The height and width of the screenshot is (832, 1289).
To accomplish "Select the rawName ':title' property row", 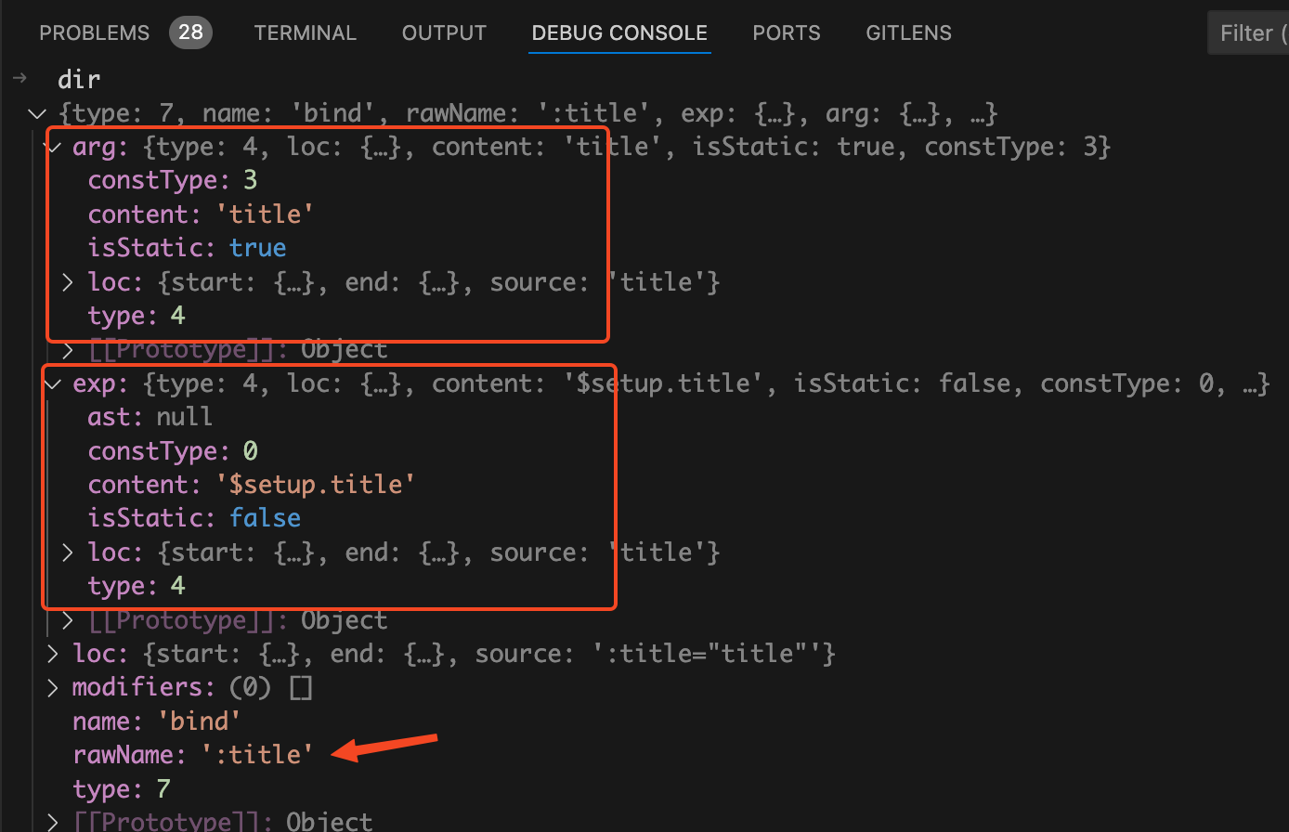I will tap(192, 755).
